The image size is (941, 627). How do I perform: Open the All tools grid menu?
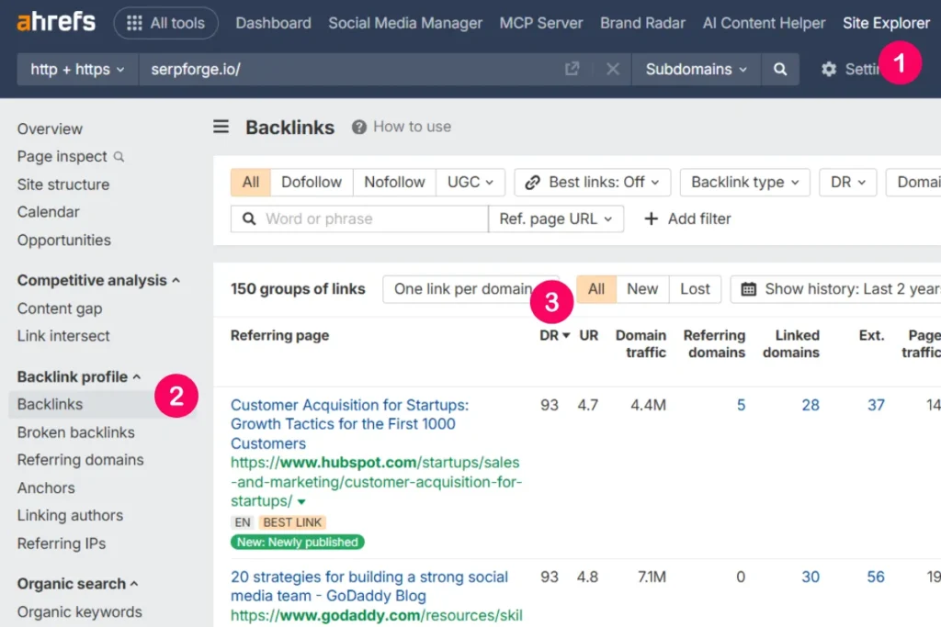coord(165,23)
